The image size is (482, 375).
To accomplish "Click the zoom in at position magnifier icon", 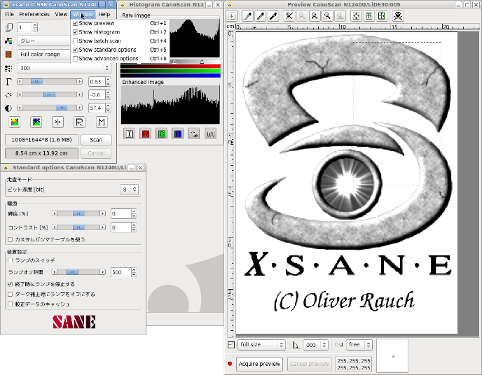I will [x=315, y=16].
